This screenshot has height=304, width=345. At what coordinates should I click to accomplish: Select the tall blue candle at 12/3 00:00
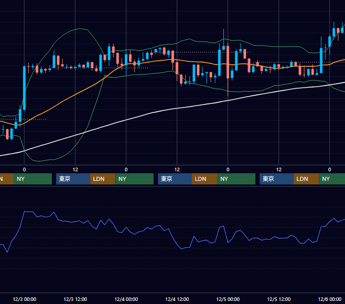24,88
